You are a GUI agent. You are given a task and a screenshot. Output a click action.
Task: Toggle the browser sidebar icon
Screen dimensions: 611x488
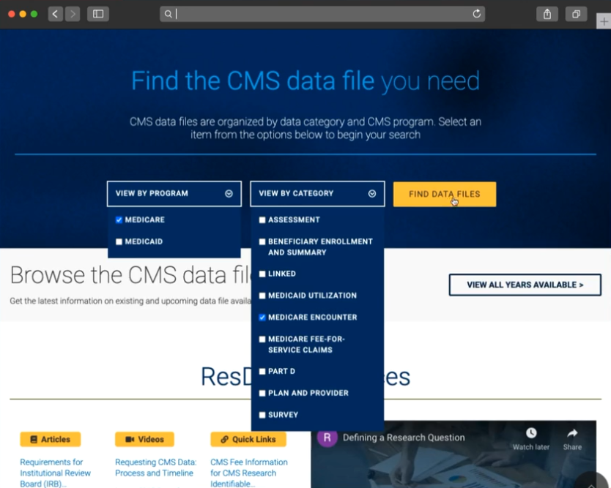pos(97,13)
